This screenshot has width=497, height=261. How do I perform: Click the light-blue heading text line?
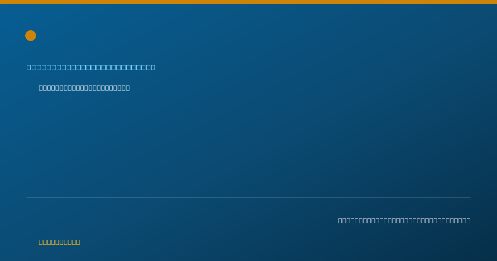91,67
